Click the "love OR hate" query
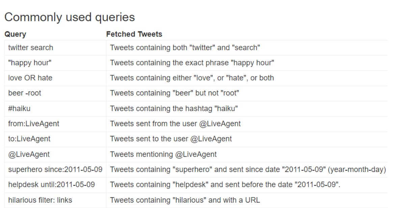The image size is (398, 208). (x=30, y=78)
